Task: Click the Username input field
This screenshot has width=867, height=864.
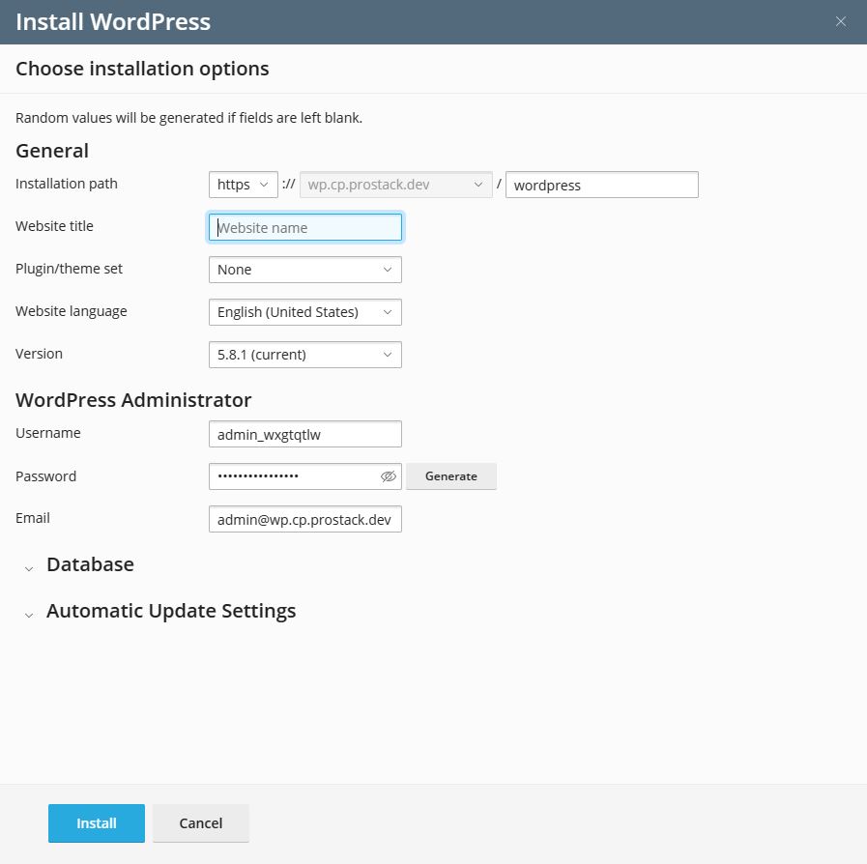Action: (304, 435)
